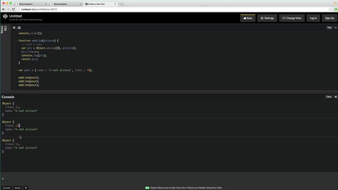Click the Change View button
The image size is (338, 190).
tap(292, 18)
